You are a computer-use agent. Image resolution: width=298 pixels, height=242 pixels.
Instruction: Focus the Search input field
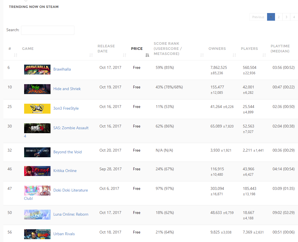(48, 30)
